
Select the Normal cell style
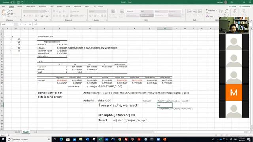click(x=133, y=11)
